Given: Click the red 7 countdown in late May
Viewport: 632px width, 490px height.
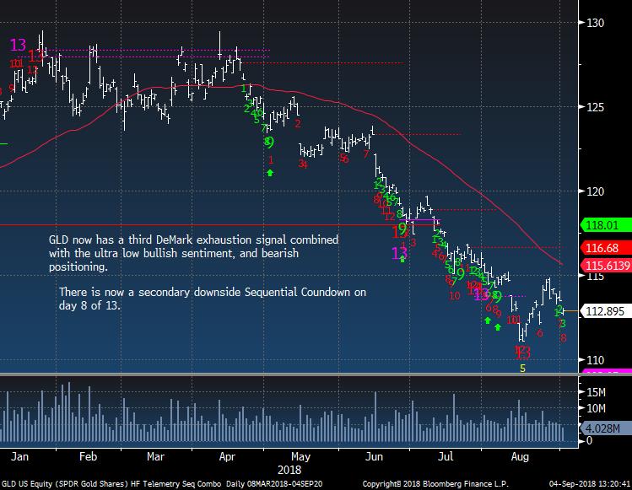Looking at the screenshot, I should (366, 154).
